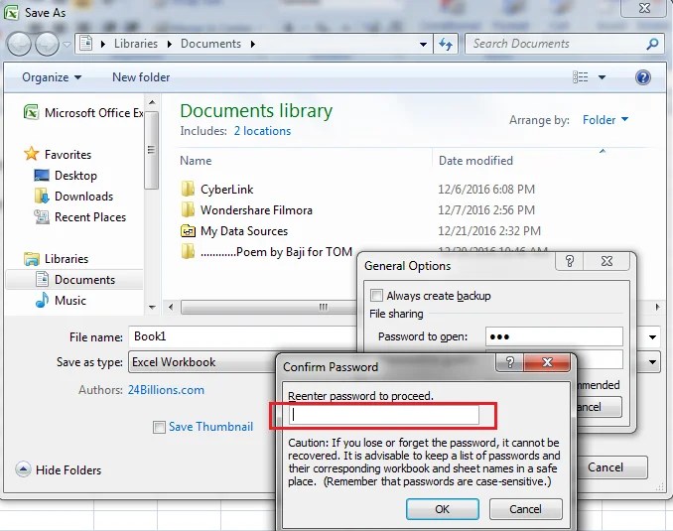Screen dimensions: 673x531
Task: Click the 24Billions.com author link
Action: (166, 390)
